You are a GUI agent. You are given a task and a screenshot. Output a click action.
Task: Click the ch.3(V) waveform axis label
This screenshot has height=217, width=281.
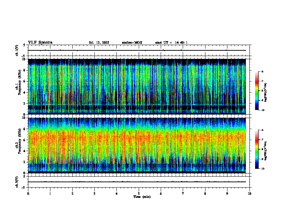click(x=17, y=182)
